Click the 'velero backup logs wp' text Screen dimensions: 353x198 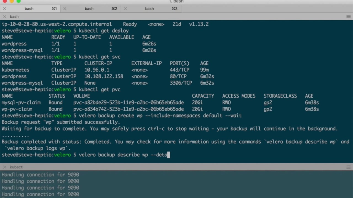coord(38,148)
